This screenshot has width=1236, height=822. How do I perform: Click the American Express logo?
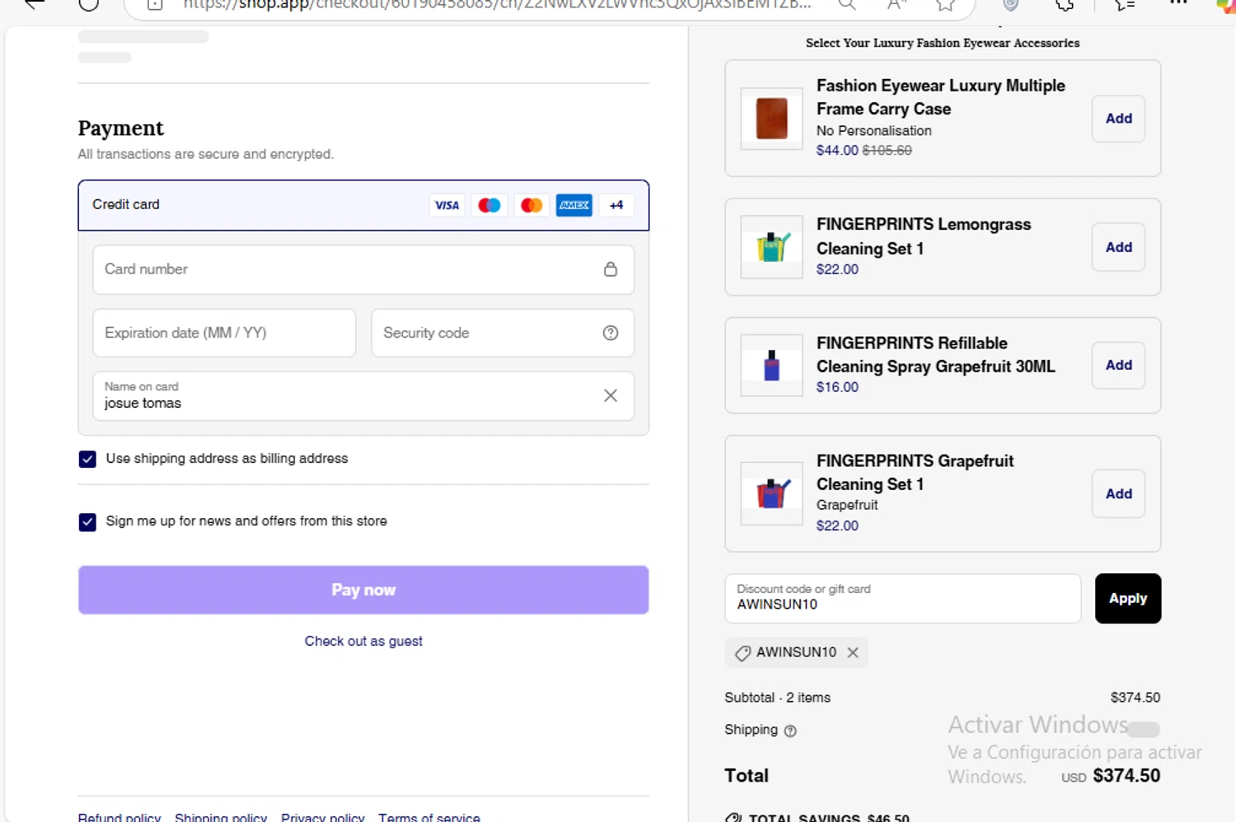pyautogui.click(x=574, y=205)
